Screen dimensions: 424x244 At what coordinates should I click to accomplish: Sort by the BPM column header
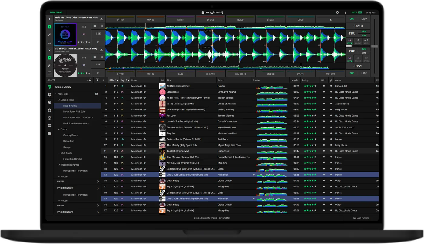pyautogui.click(x=114, y=80)
